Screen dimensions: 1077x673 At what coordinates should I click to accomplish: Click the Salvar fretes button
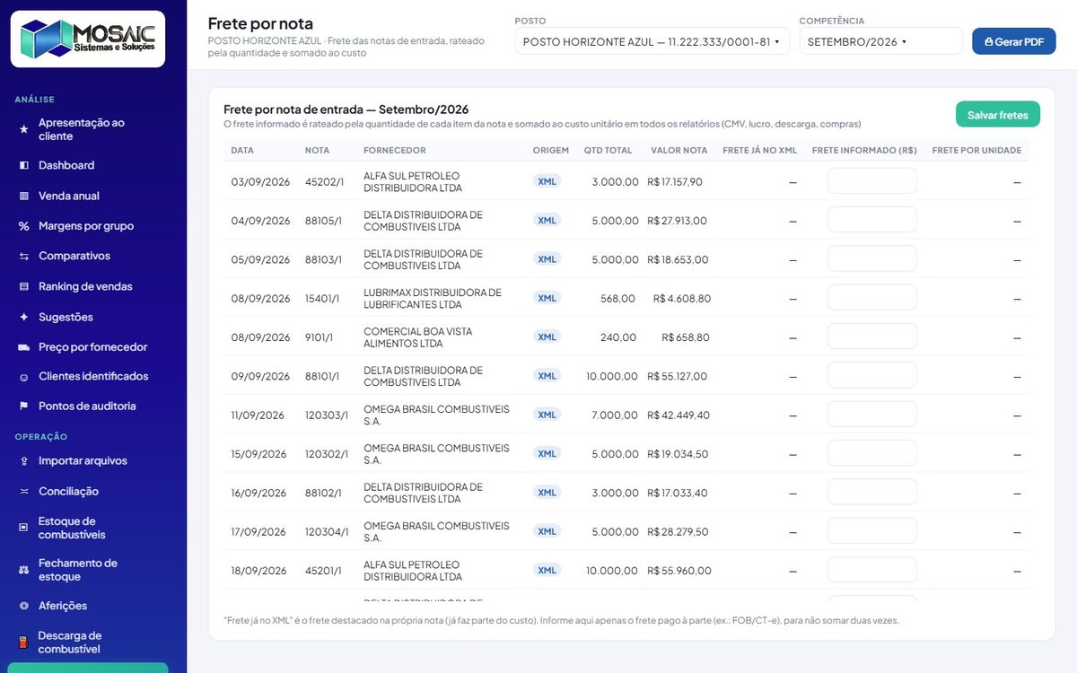(997, 115)
